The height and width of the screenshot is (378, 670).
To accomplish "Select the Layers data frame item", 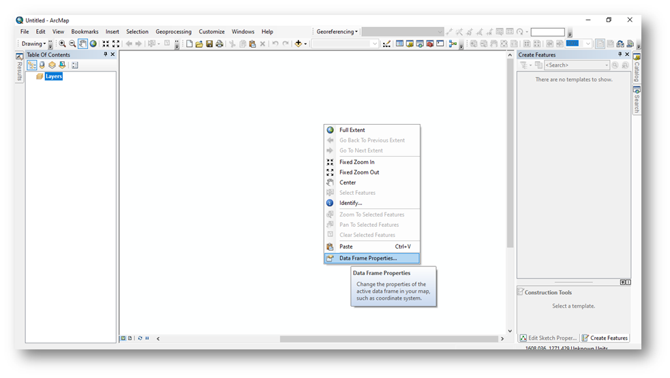I will tap(53, 76).
